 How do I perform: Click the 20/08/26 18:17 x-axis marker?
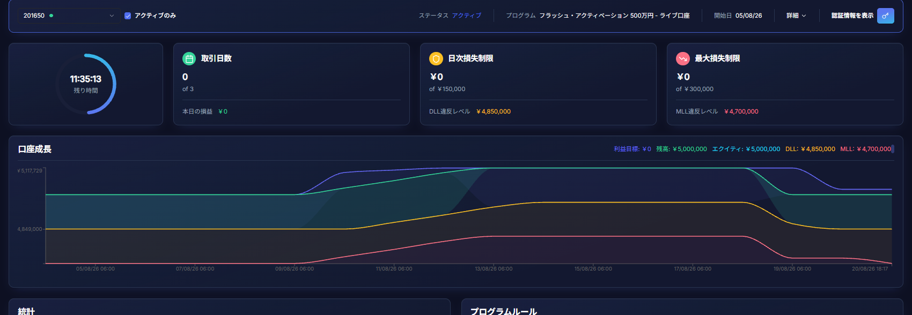[x=870, y=269]
